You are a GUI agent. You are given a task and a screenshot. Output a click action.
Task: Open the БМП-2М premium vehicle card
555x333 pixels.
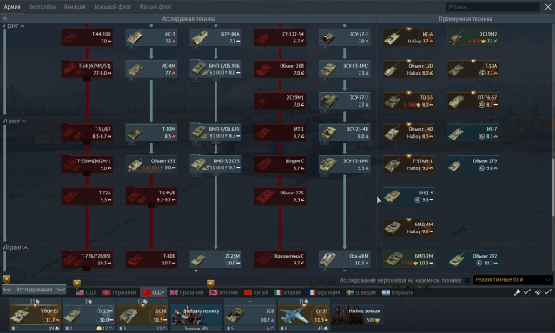[409, 259]
